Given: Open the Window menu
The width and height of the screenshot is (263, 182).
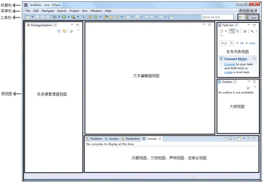Looking at the screenshot, I should point(96,11).
